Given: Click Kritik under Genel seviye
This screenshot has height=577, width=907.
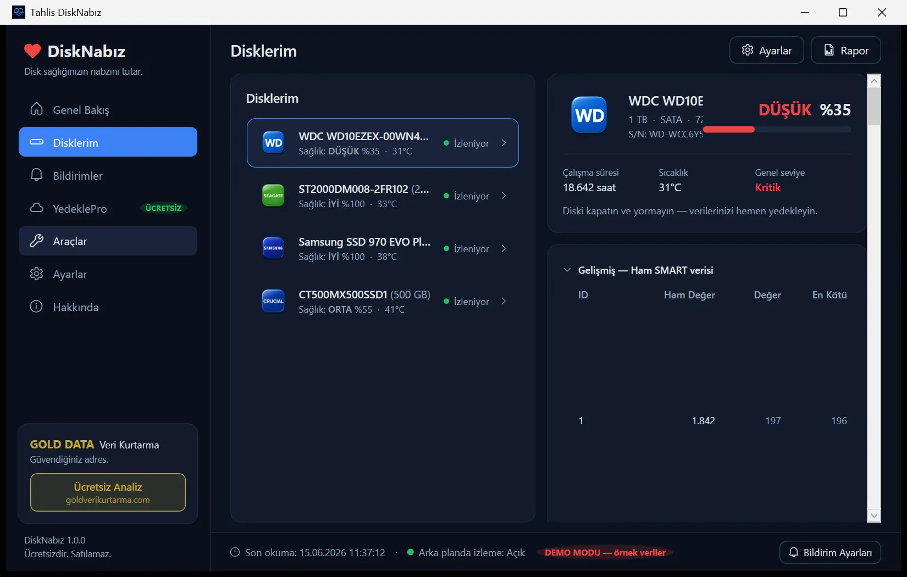Looking at the screenshot, I should (767, 187).
